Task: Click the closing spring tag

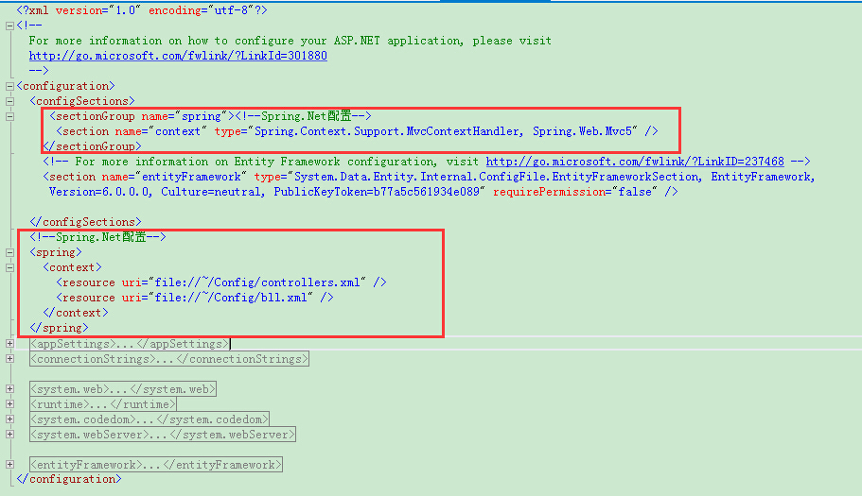Action: [59, 328]
